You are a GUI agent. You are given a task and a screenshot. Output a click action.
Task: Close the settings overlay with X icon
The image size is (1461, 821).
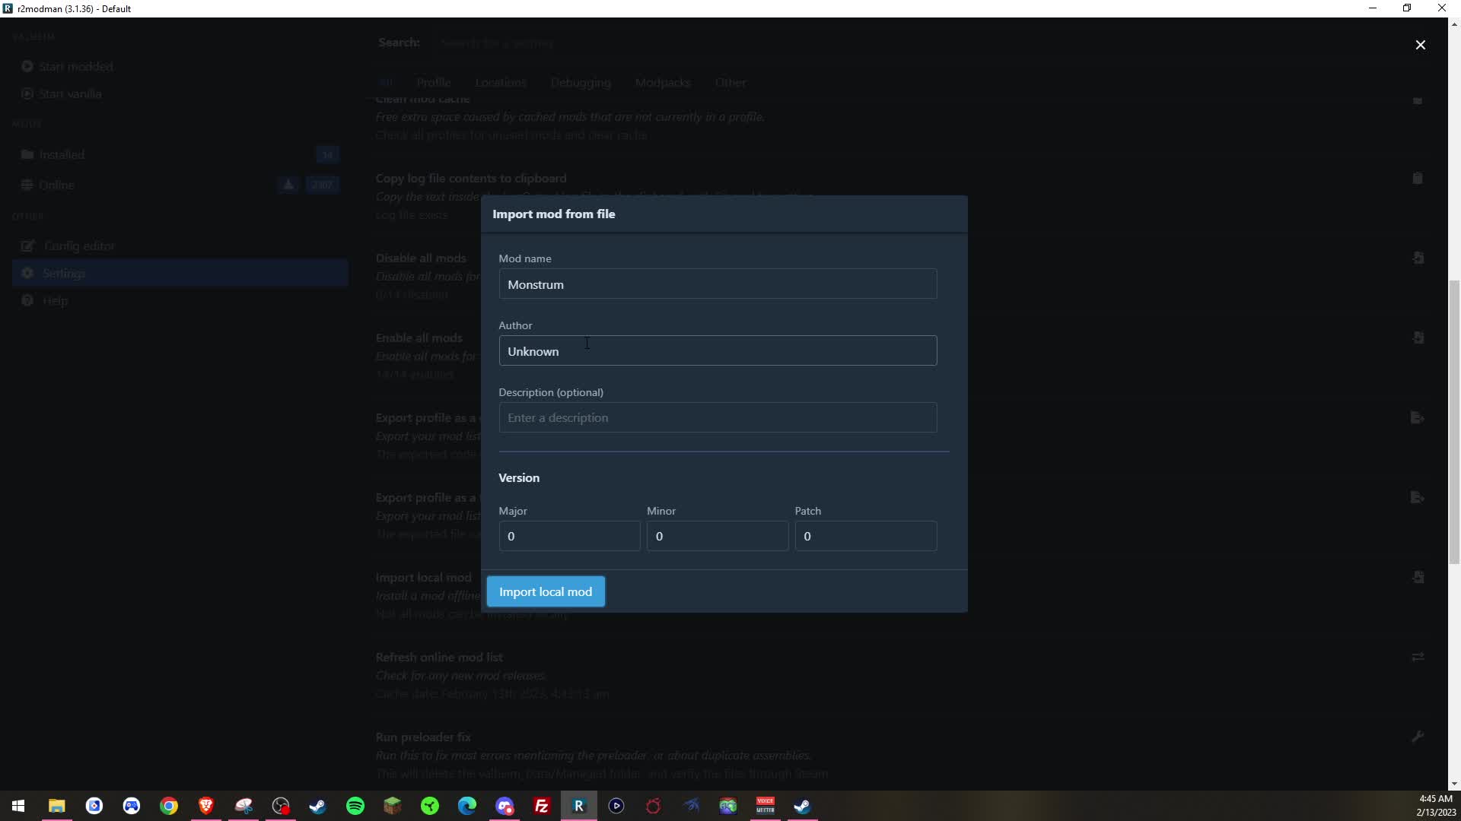[x=1420, y=45]
